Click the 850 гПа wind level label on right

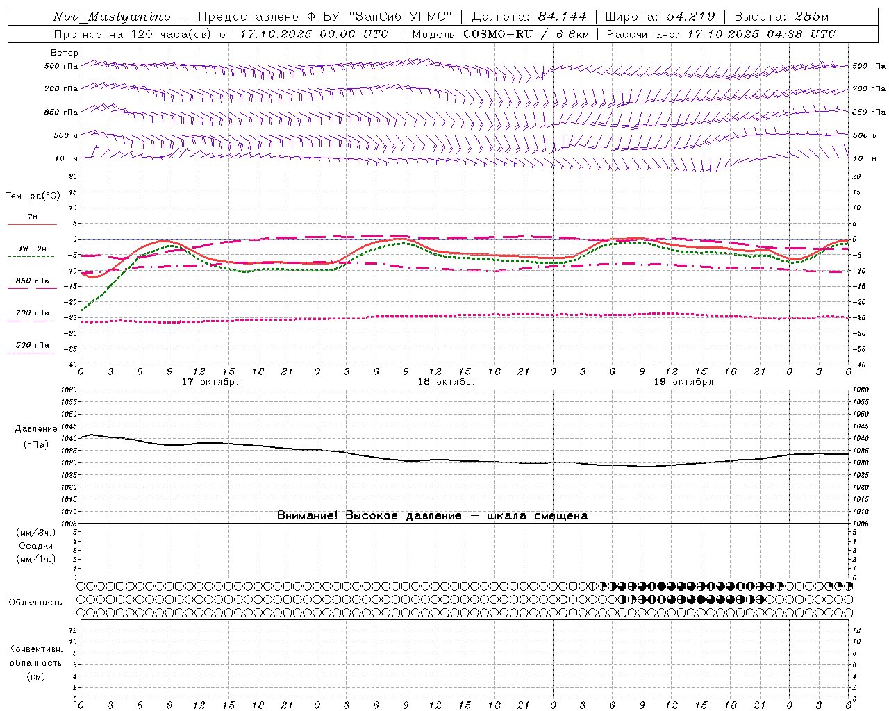869,112
